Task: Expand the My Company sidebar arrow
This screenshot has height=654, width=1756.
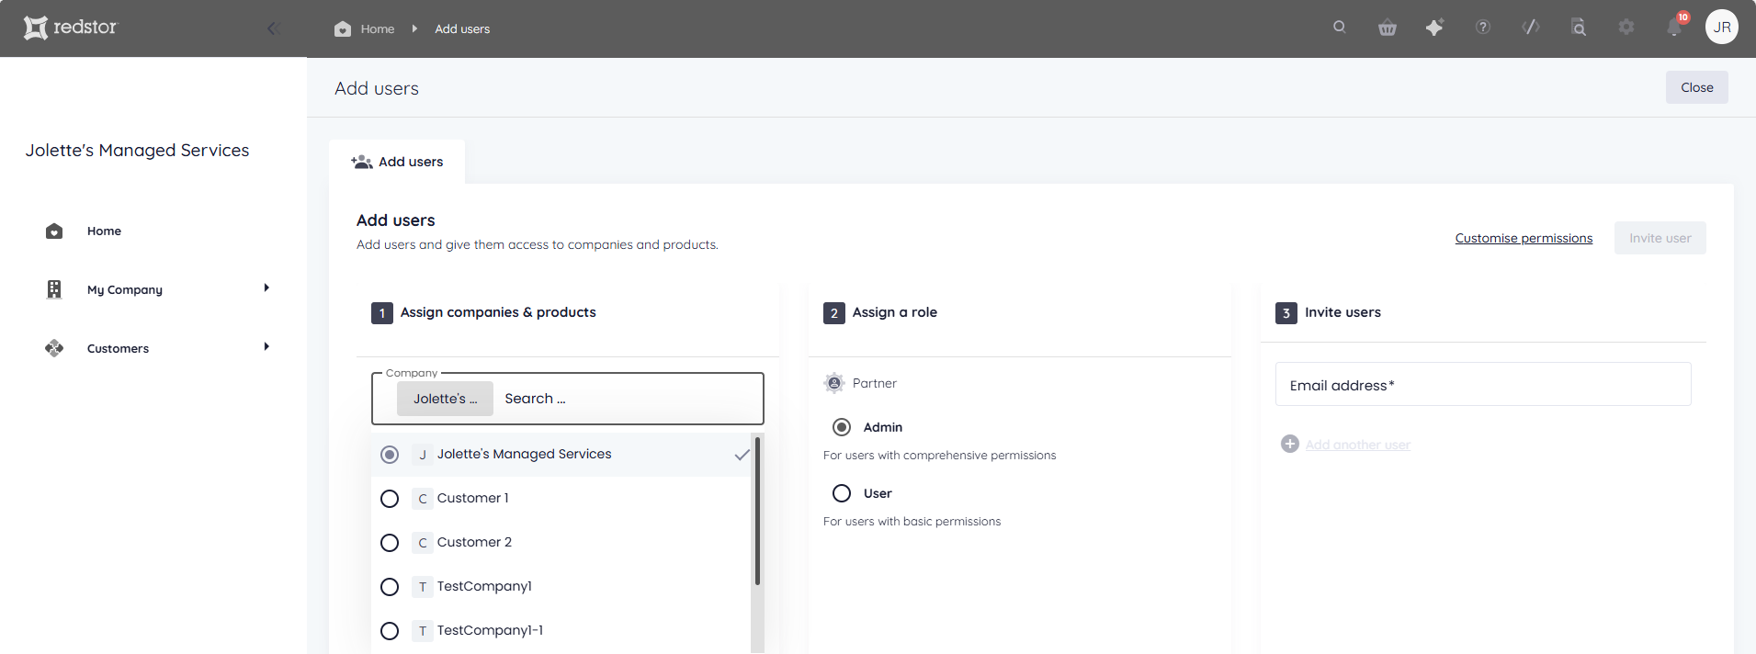Action: click(x=266, y=288)
